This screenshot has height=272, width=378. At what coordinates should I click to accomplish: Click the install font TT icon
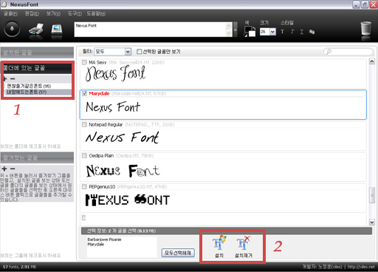pos(219,246)
